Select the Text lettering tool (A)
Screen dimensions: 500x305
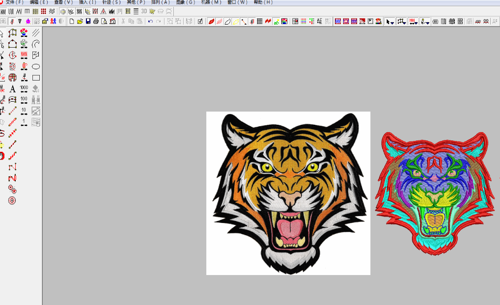(12, 89)
